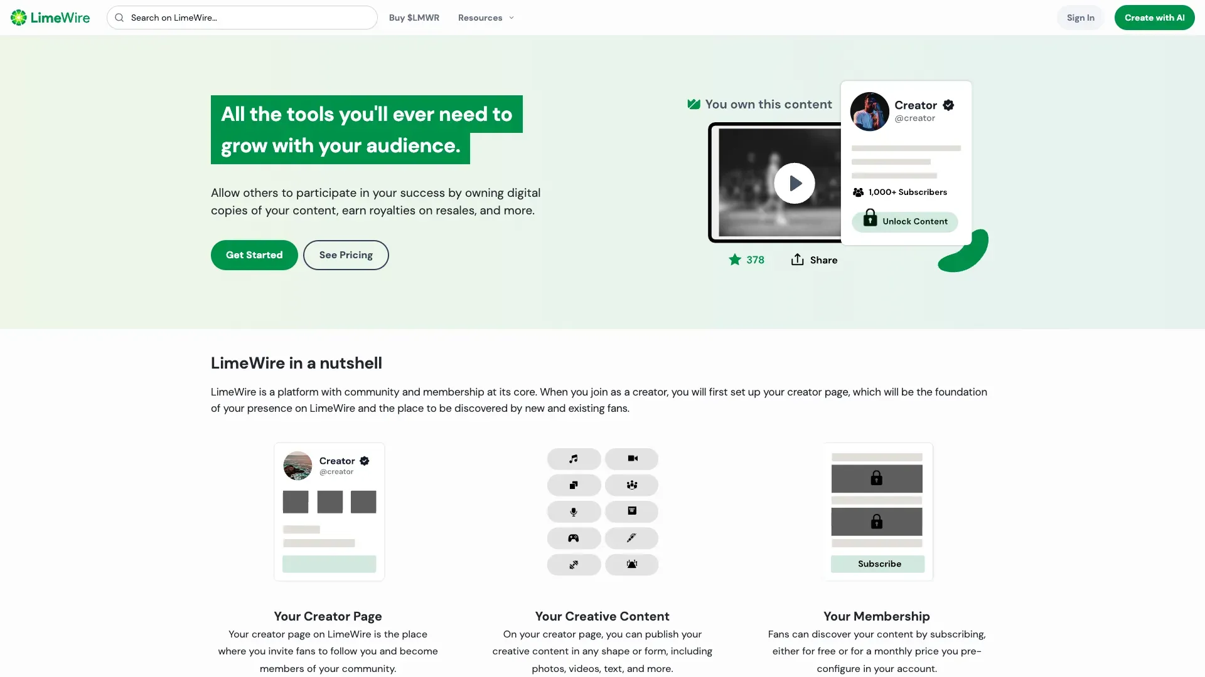The image size is (1205, 677).
Task: Play the hero video preview
Action: click(795, 183)
